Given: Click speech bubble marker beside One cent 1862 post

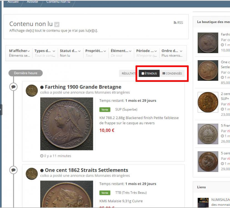Looking at the screenshot, I should [x=14, y=170].
